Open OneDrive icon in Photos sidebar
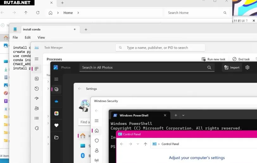The height and width of the screenshot is (163, 257). pyautogui.click(x=56, y=101)
